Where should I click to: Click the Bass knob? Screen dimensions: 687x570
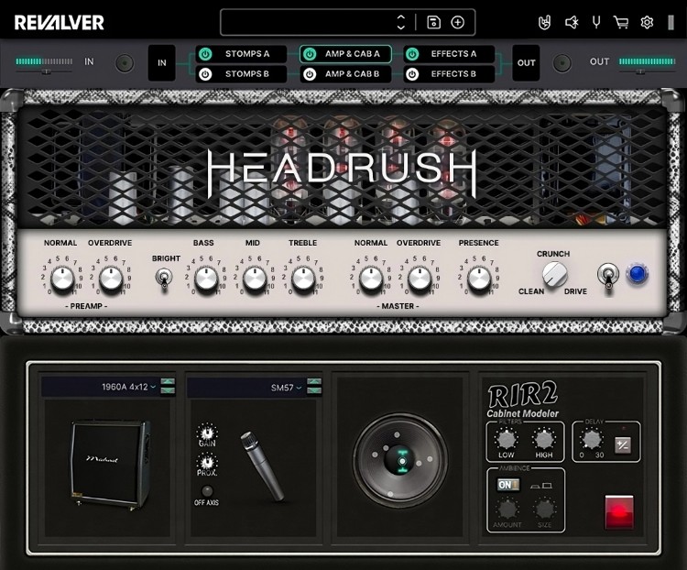tap(206, 278)
